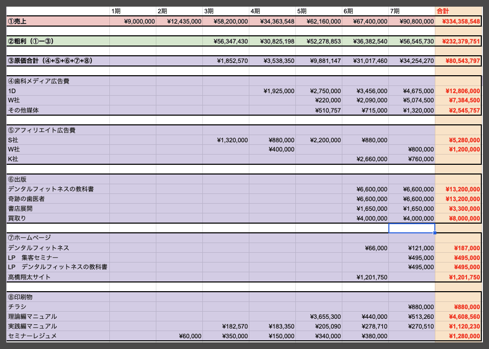This screenshot has height=349, width=489.
Task: Click the blue-outlined selected cell in 7期
Action: pyautogui.click(x=412, y=228)
